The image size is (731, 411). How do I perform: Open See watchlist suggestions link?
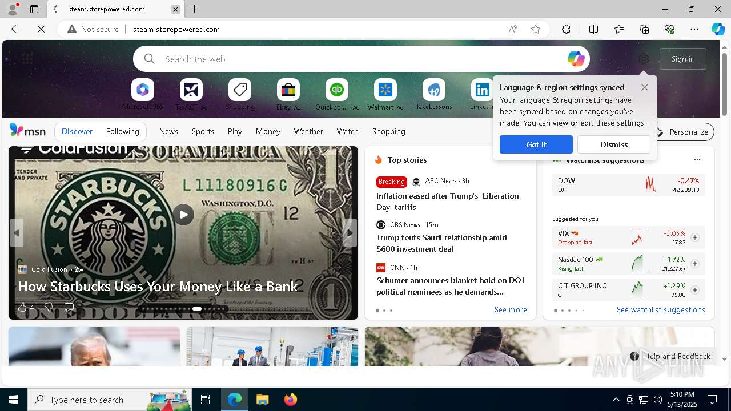coord(661,309)
